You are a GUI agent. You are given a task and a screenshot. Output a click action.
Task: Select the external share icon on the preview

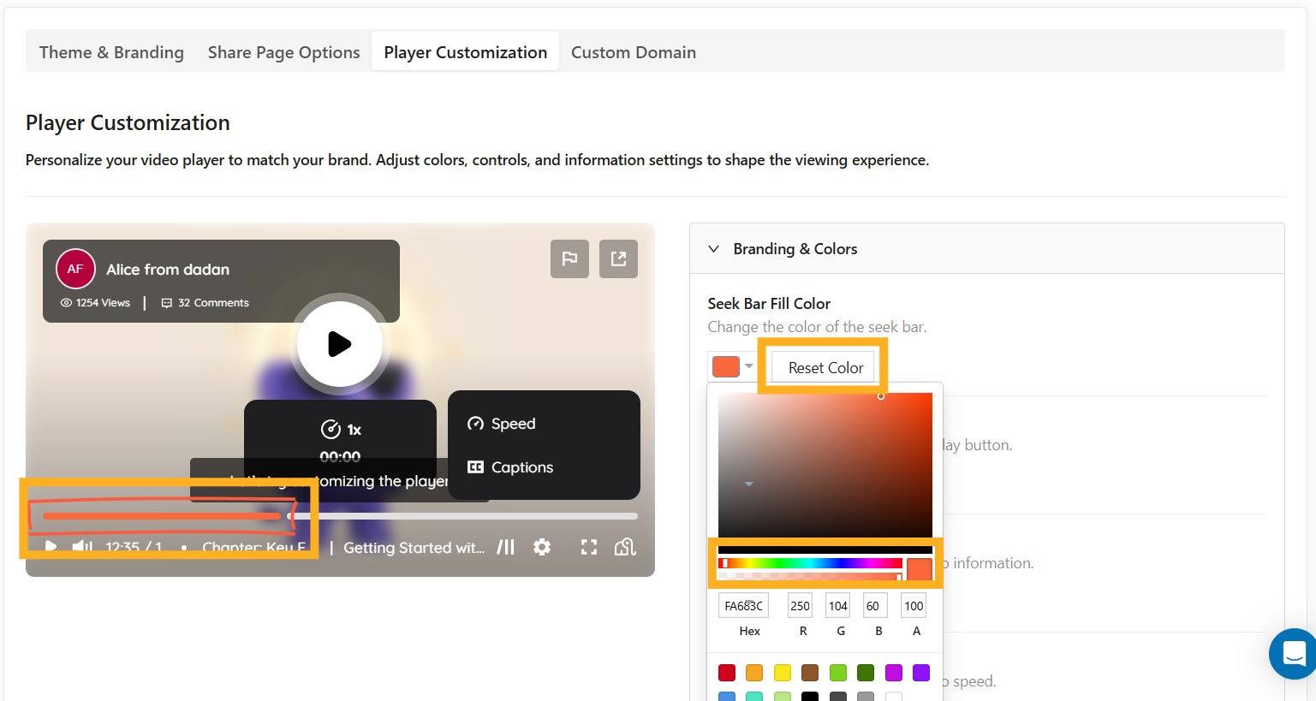(618, 258)
